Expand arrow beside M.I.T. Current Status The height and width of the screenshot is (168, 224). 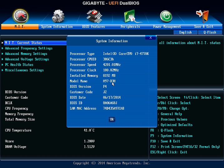click(x=2, y=43)
